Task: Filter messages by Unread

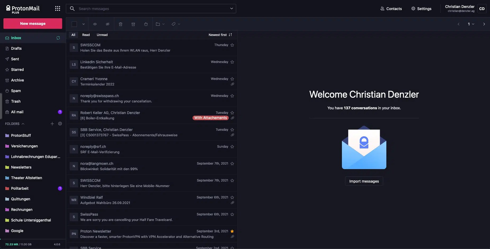Action: (x=102, y=35)
